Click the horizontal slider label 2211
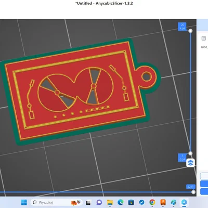This screenshot has width=208, height=208. coord(190,187)
